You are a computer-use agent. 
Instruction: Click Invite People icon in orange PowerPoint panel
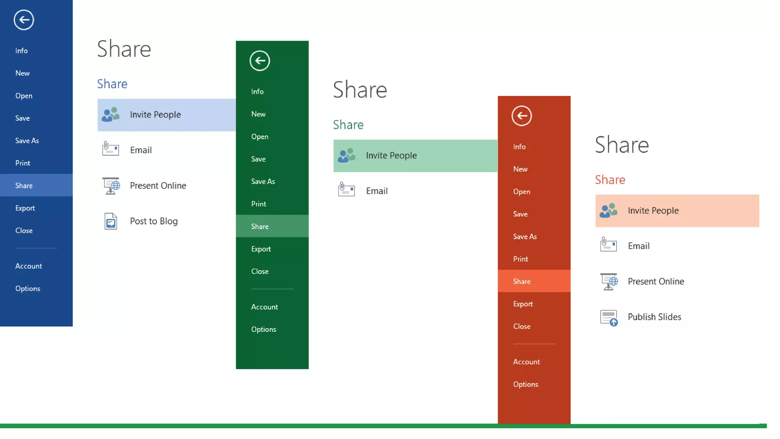point(608,210)
